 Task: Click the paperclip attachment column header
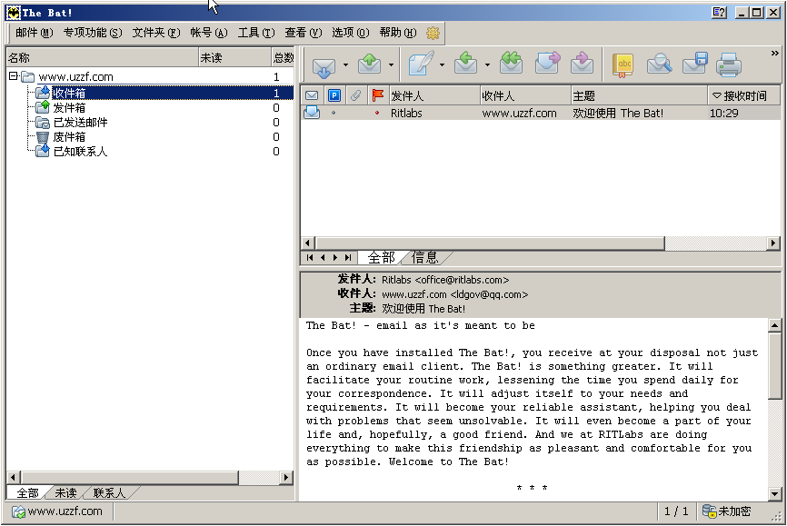(356, 95)
